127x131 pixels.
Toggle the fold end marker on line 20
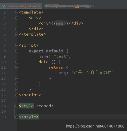[x=17, y=117]
